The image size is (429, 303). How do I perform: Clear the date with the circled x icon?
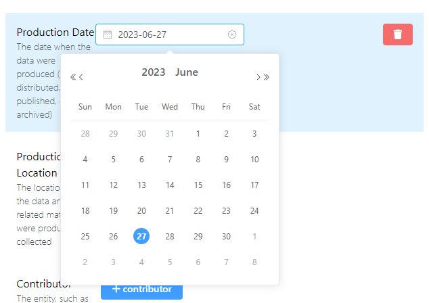point(231,34)
